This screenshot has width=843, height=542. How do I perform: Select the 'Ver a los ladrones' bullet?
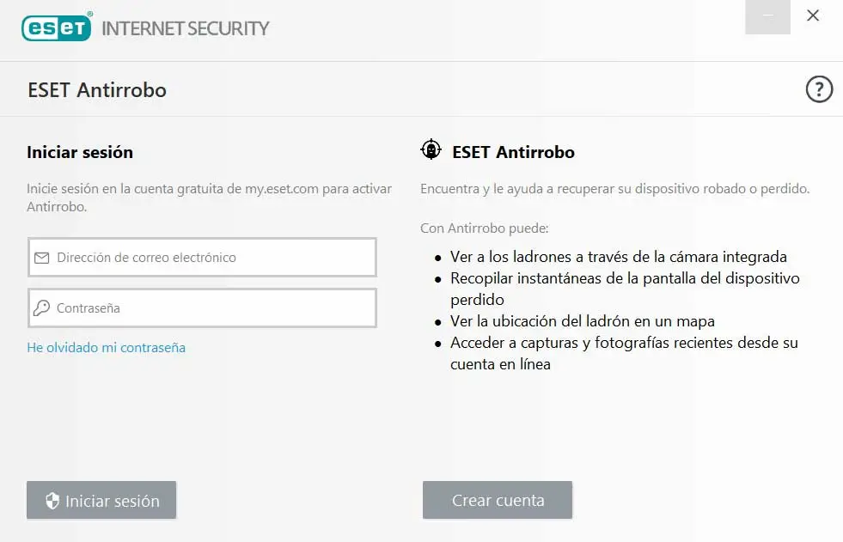coord(618,257)
